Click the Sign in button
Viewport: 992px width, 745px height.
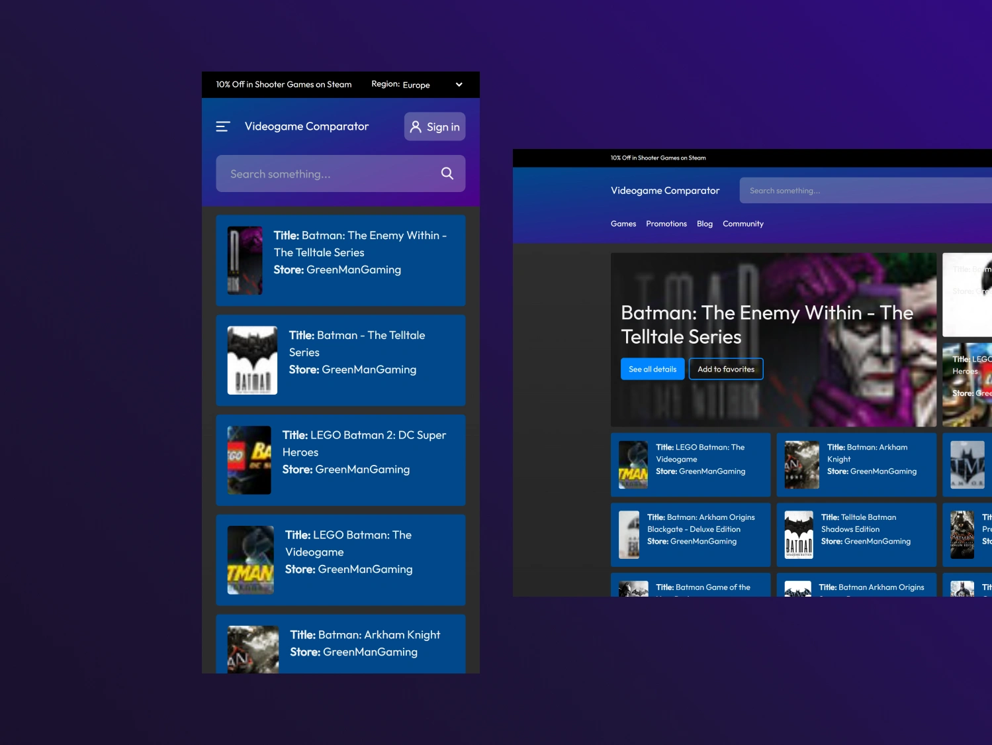(x=435, y=126)
